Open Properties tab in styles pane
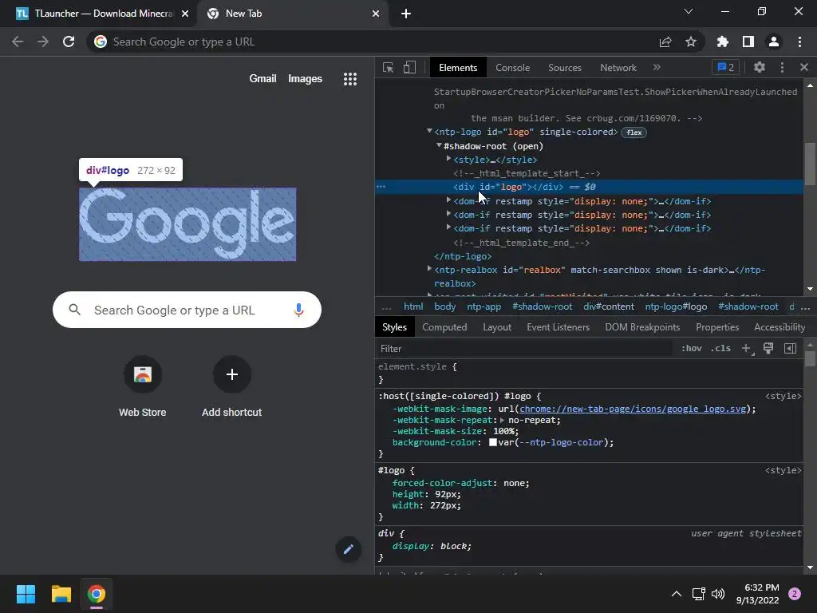817x613 pixels. coord(717,327)
